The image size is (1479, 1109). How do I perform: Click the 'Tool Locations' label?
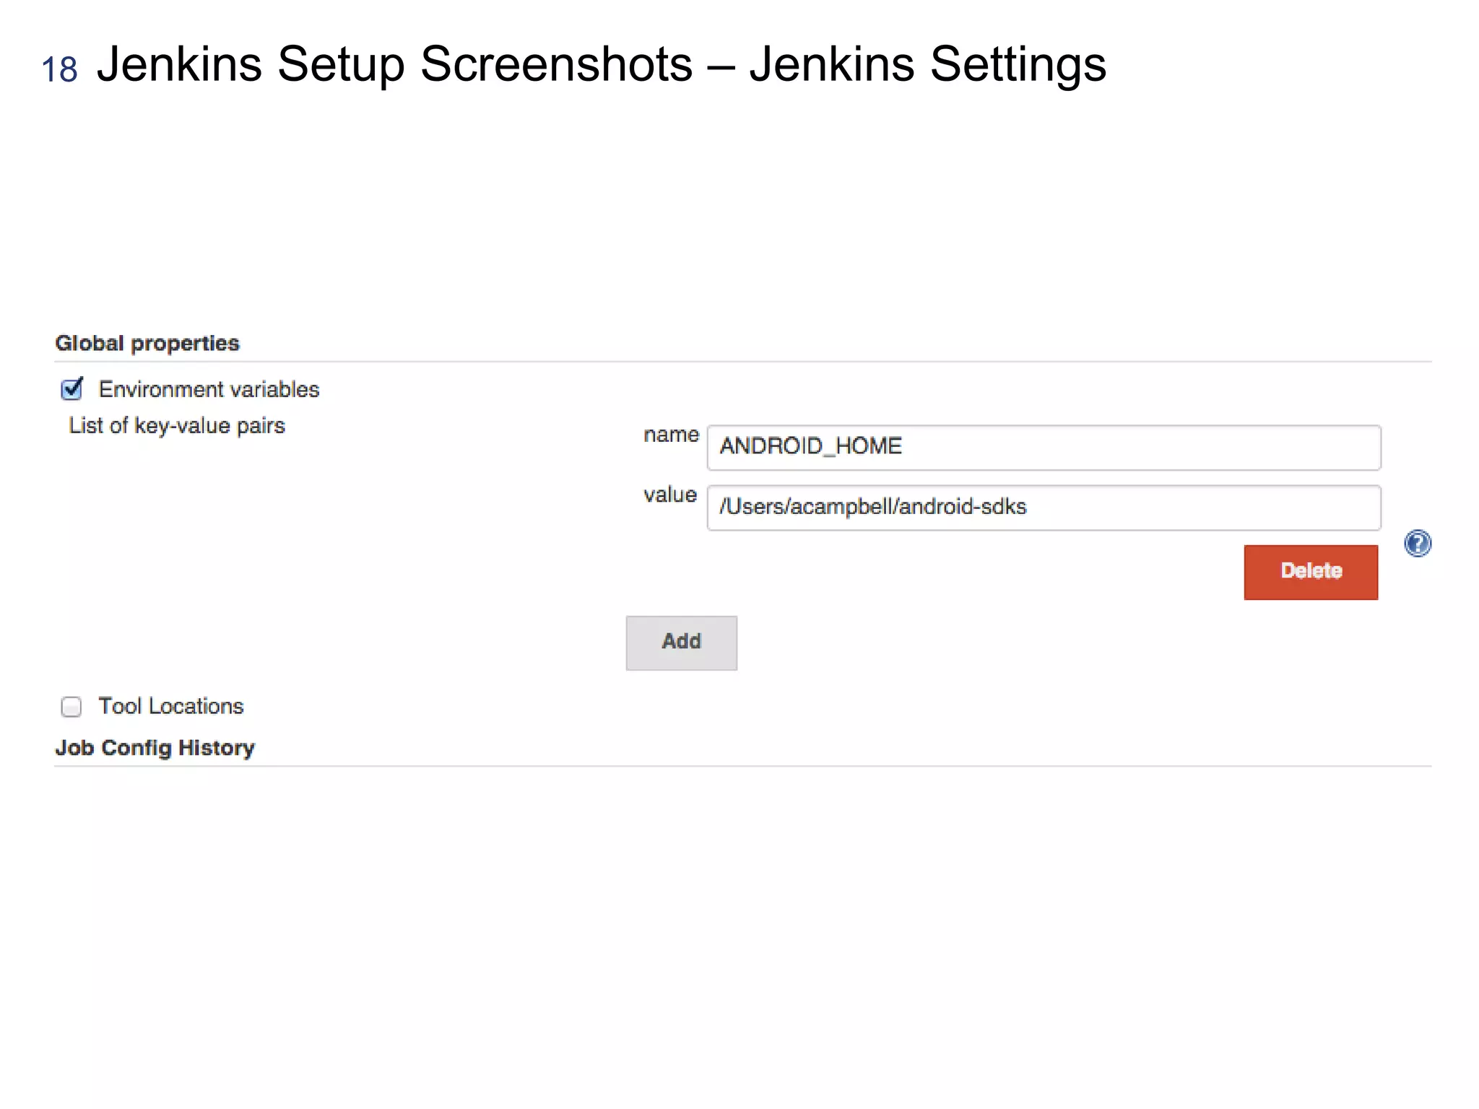pos(171,705)
